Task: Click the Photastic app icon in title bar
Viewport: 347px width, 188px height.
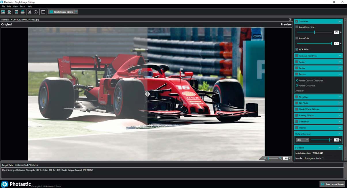Action: pos(2,2)
